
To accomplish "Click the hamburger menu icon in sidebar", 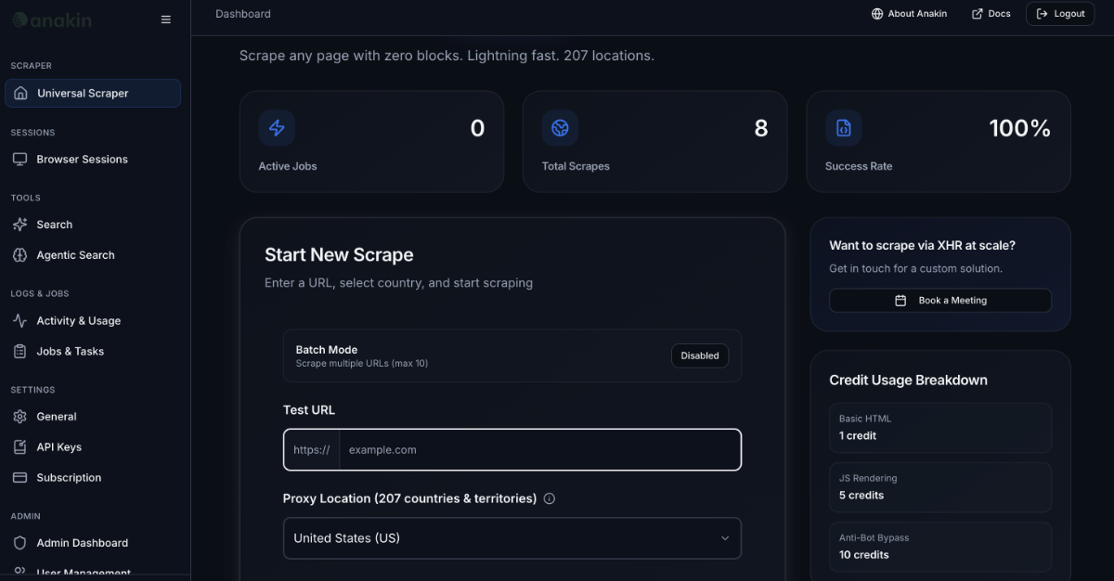I will click(166, 19).
